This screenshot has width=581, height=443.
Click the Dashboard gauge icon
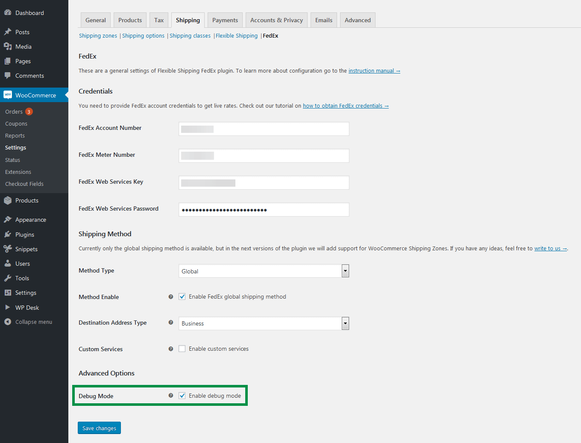tap(8, 13)
